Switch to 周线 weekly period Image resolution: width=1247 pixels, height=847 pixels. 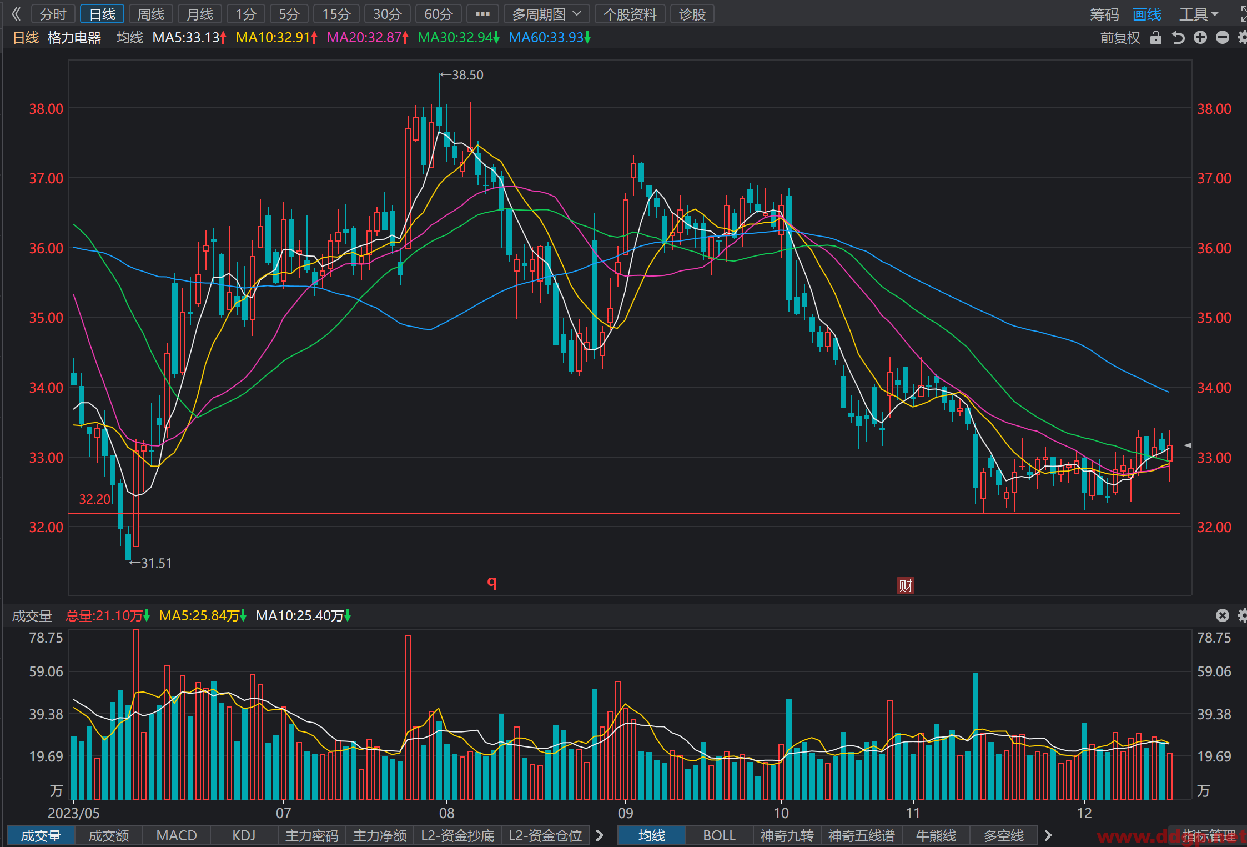pyautogui.click(x=151, y=14)
